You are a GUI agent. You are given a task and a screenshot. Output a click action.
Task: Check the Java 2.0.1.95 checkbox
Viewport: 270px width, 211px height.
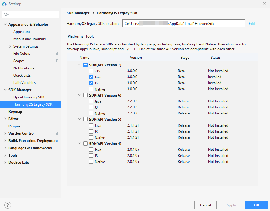(91, 150)
